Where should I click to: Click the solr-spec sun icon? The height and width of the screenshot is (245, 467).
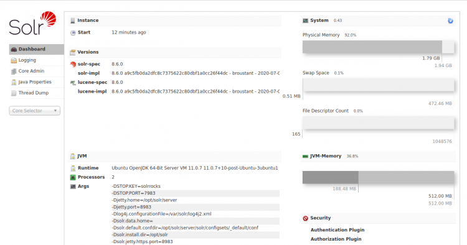[73, 64]
